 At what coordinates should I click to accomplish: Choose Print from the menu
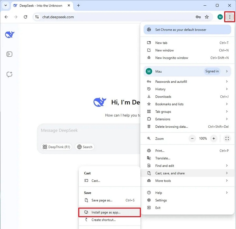pos(187,151)
